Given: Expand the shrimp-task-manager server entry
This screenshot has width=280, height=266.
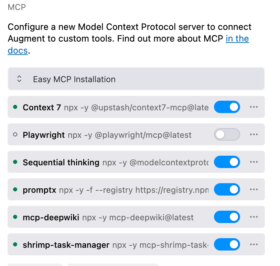Looking at the screenshot, I should pos(103,244).
